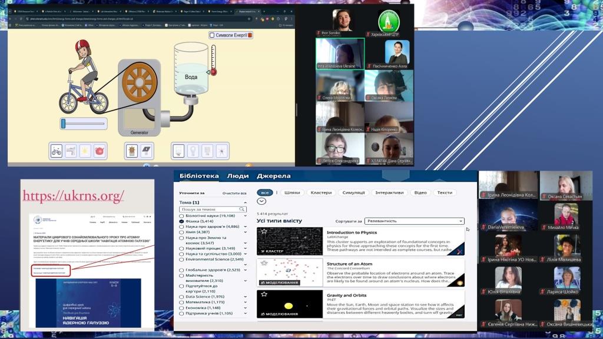Check the Математика topic filter
This screenshot has height=339, width=603.
(x=181, y=302)
